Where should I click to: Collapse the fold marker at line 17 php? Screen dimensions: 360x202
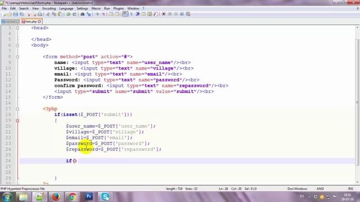point(17,109)
